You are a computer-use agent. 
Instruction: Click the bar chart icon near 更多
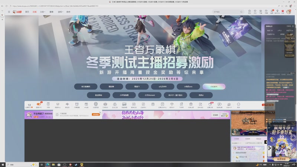pyautogui.click(x=229, y=104)
